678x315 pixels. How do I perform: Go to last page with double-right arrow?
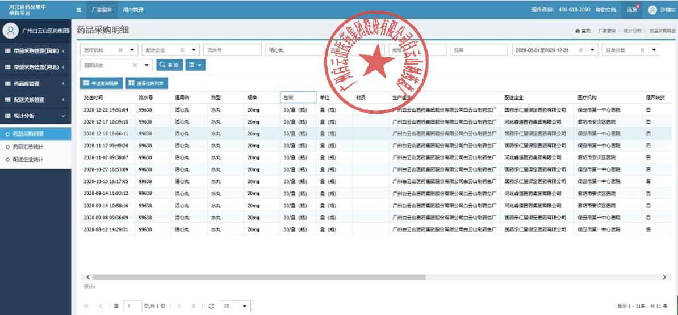click(193, 306)
